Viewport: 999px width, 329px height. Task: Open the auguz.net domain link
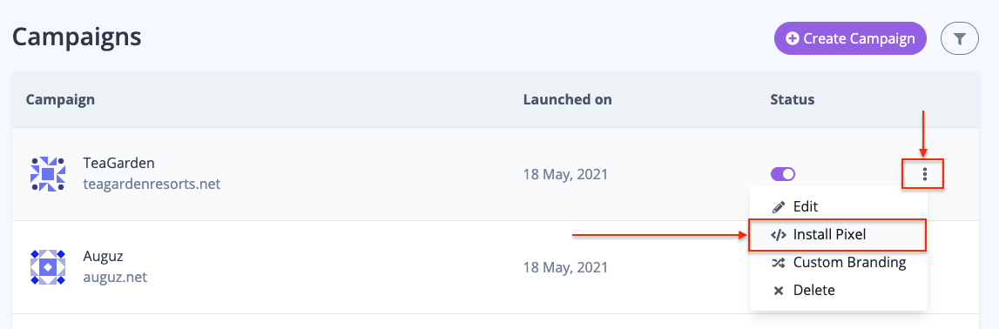[x=115, y=278]
